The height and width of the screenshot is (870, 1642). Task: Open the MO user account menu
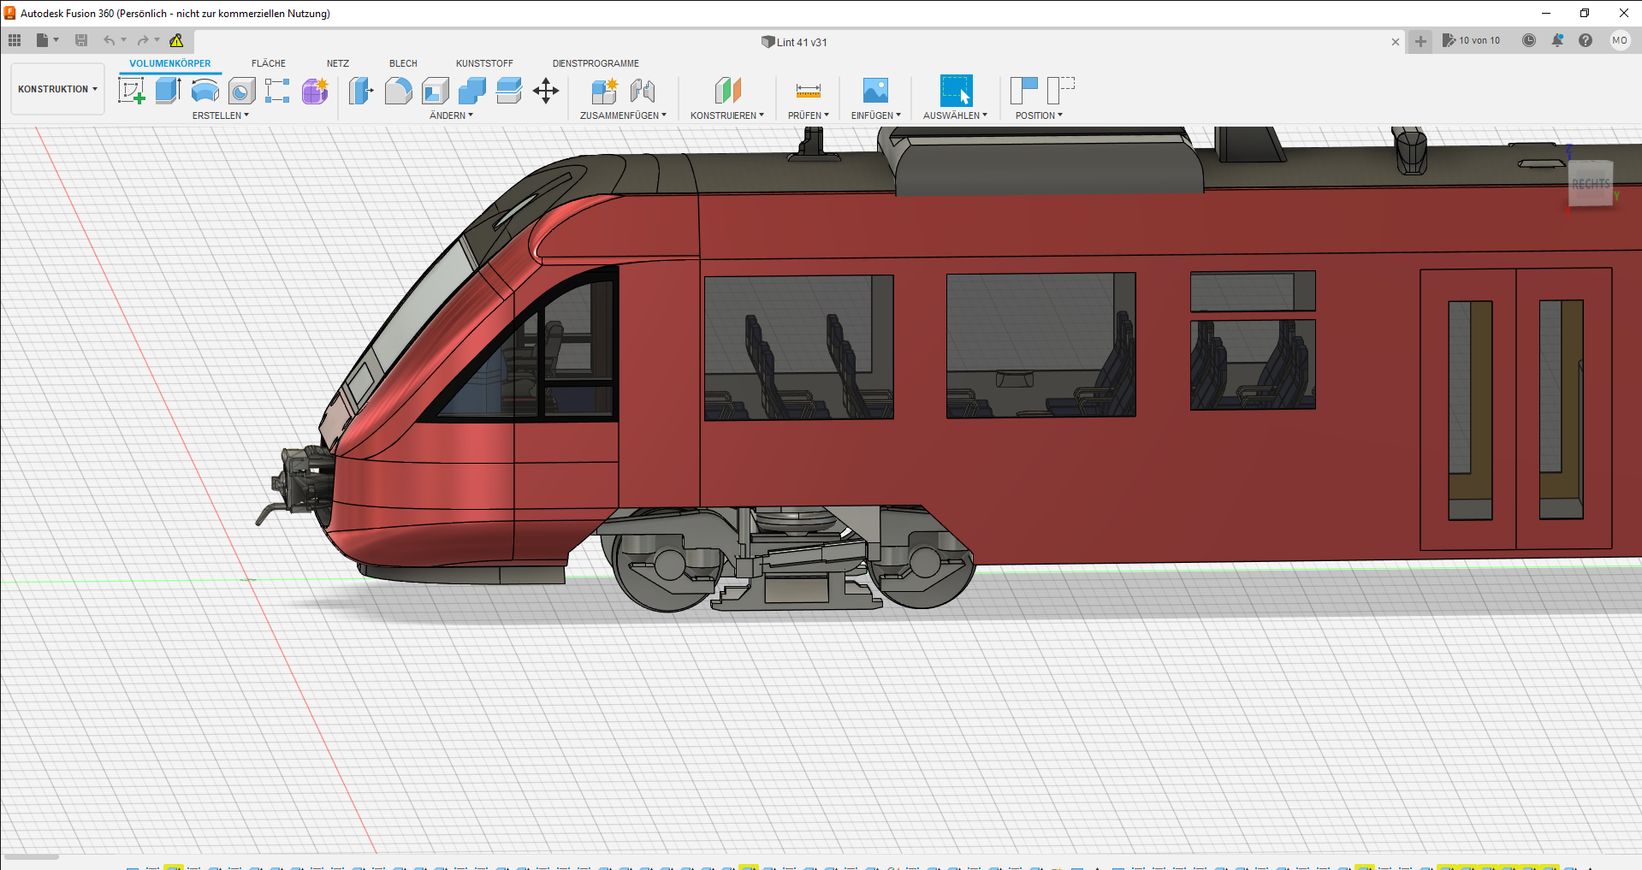[1620, 40]
